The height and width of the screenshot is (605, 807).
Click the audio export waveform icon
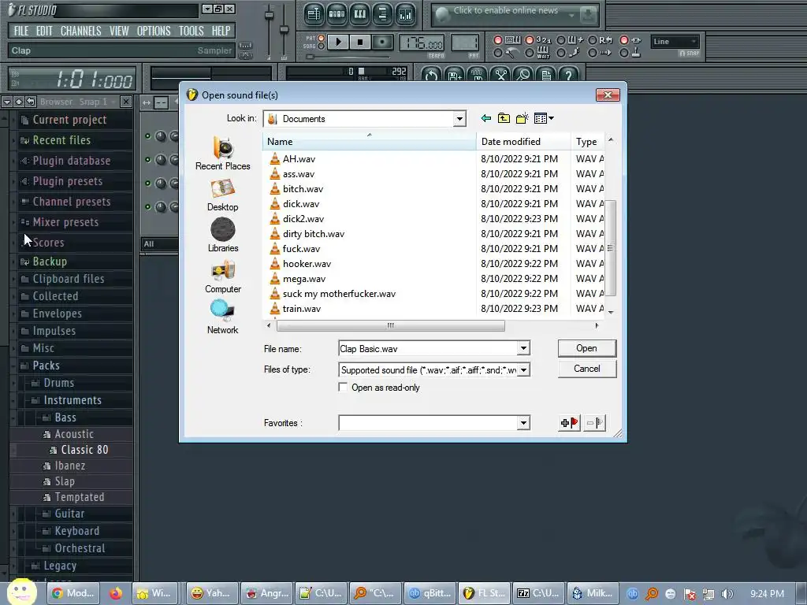pos(478,75)
